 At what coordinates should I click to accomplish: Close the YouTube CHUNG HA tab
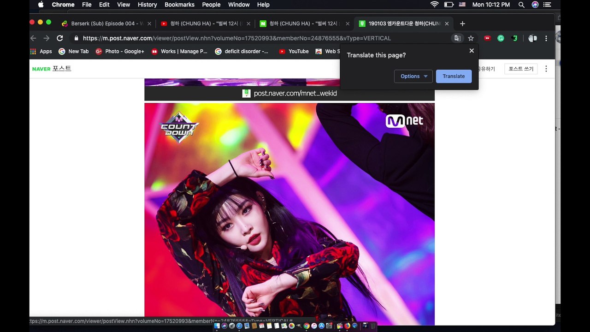tap(248, 24)
